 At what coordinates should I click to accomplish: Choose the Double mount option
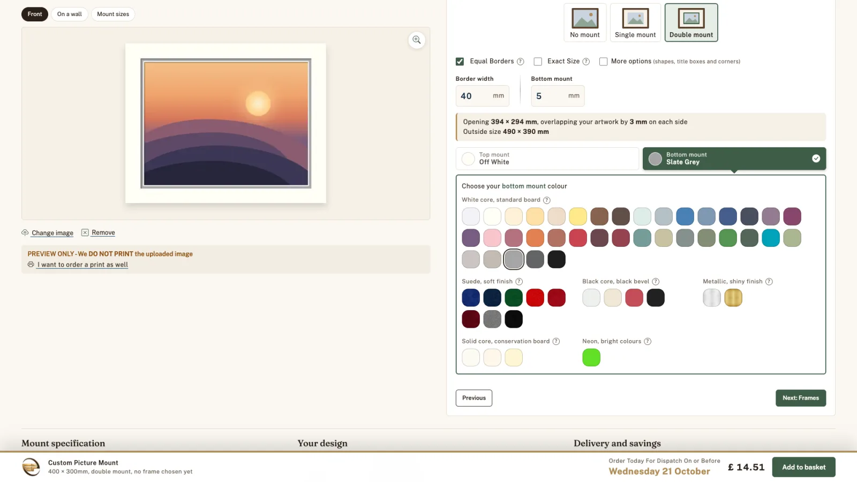(x=691, y=22)
